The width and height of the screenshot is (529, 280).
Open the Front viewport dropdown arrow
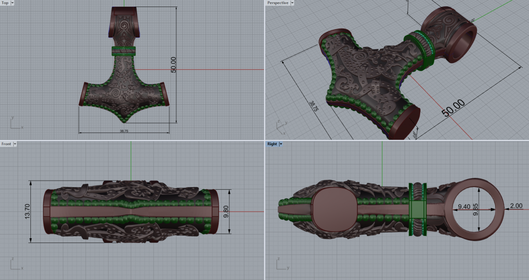[x=15, y=144]
